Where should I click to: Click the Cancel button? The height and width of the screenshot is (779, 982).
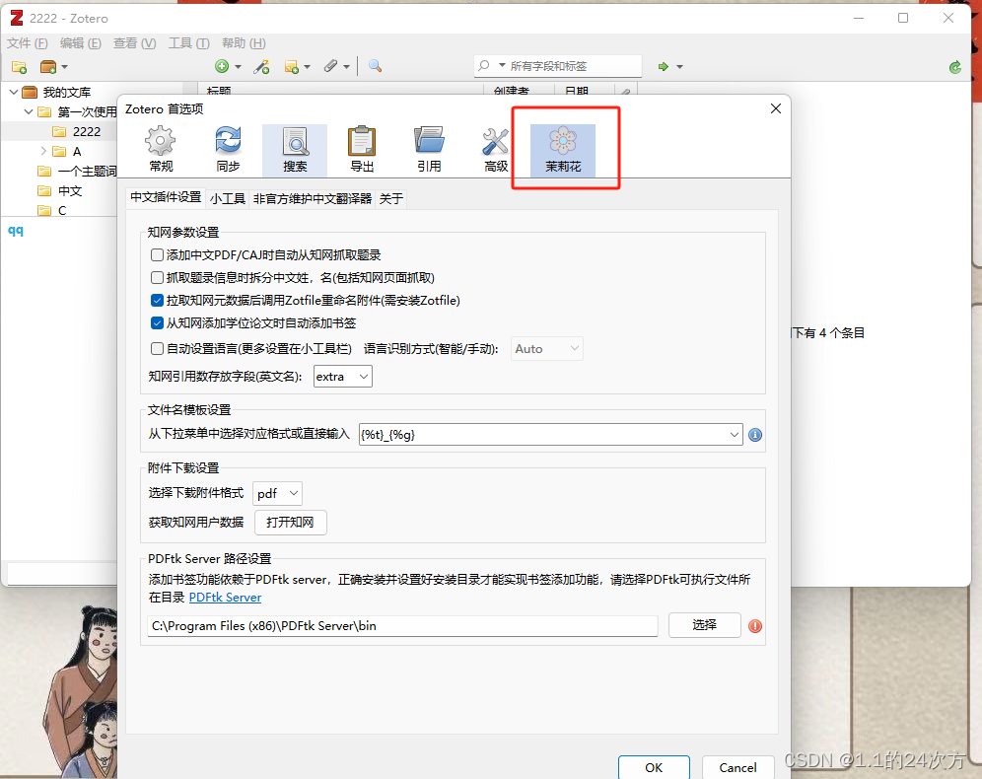coord(737,767)
